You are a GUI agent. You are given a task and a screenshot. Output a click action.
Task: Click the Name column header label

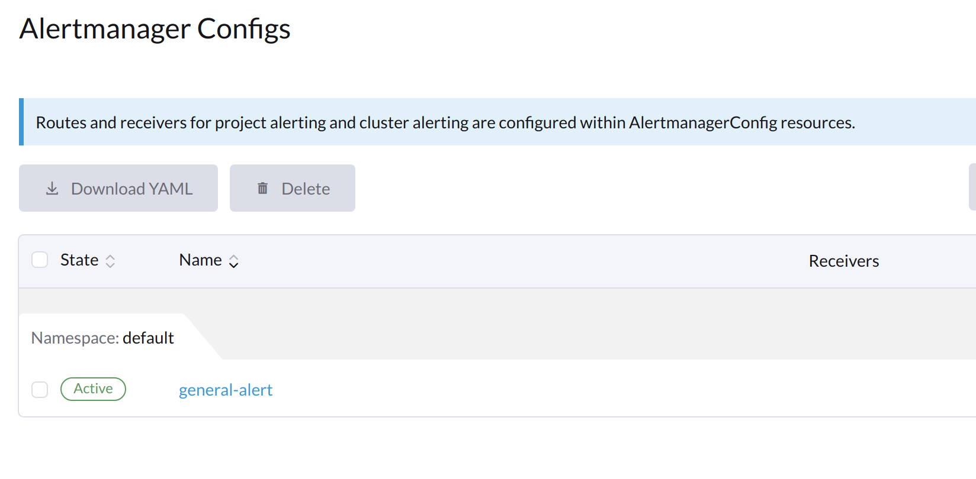click(x=200, y=260)
